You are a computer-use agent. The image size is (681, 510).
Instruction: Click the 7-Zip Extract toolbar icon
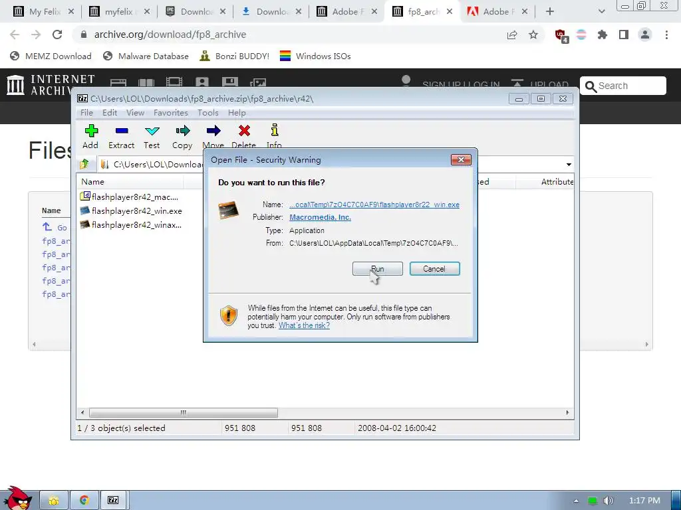pos(121,137)
